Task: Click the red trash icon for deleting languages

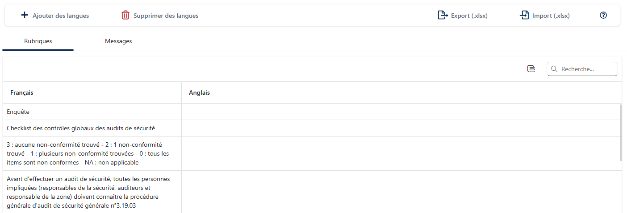Action: (x=125, y=16)
